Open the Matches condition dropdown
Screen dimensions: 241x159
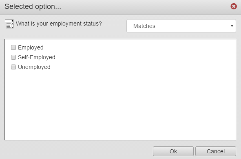[x=181, y=26]
